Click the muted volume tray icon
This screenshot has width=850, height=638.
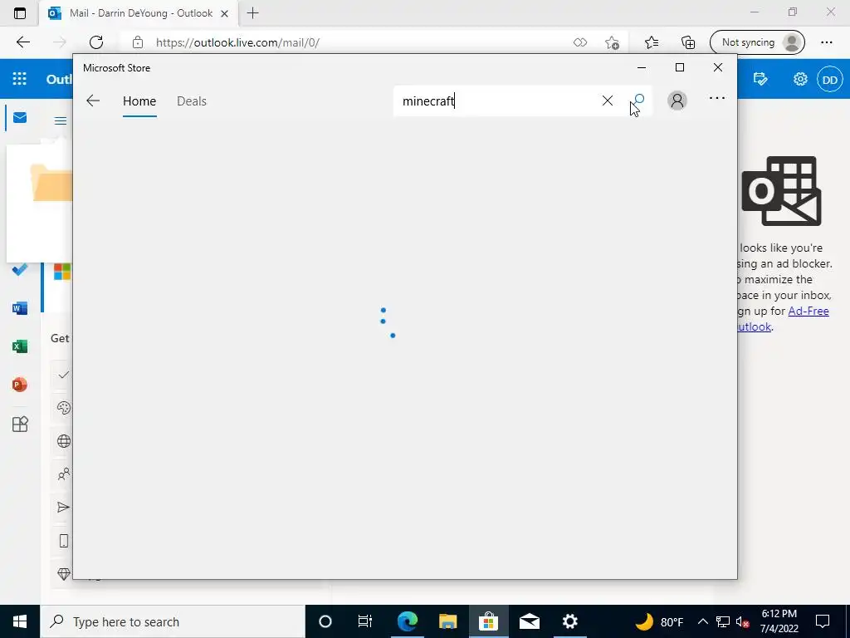coord(743,622)
